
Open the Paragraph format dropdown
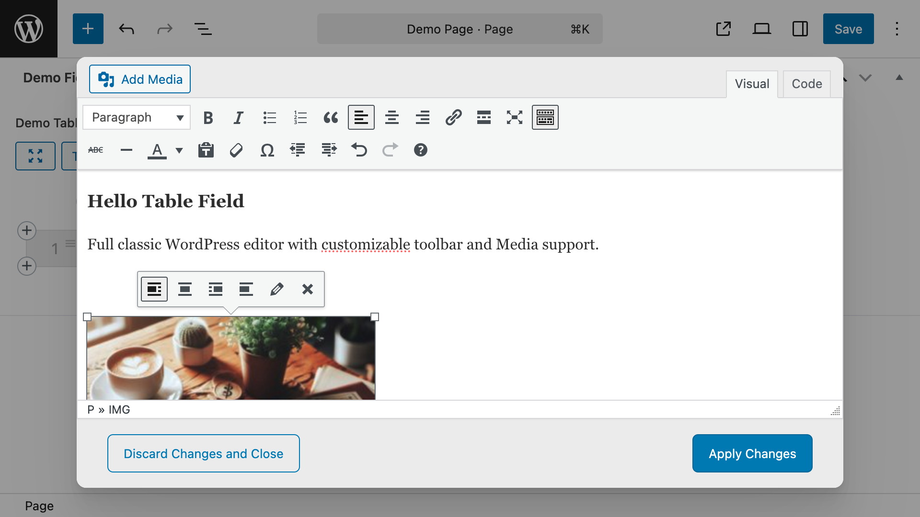point(137,118)
